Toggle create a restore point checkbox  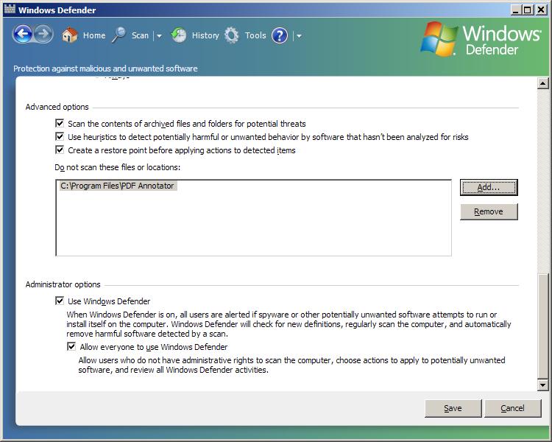tap(60, 150)
